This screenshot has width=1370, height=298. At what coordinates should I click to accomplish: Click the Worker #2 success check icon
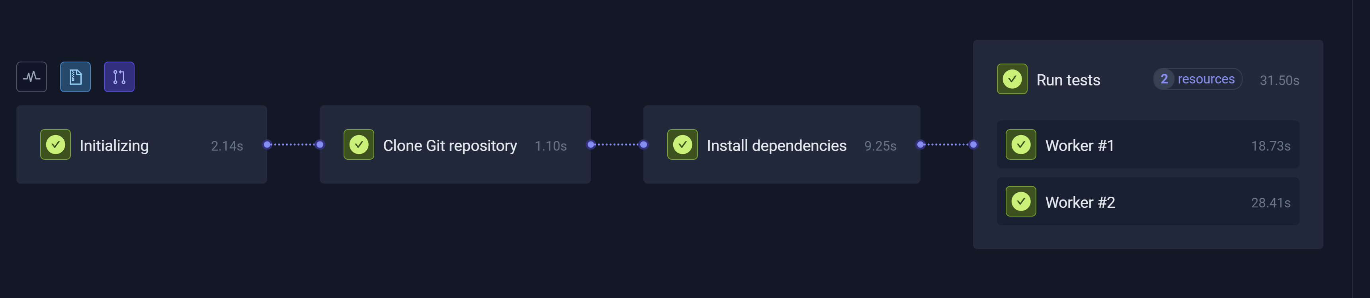click(1020, 201)
